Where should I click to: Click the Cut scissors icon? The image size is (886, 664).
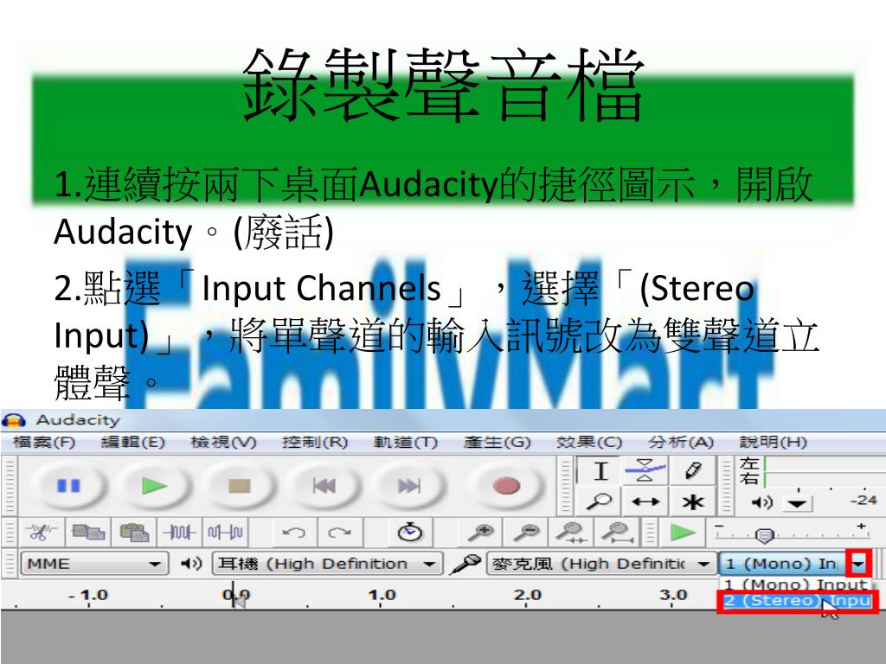tap(42, 532)
